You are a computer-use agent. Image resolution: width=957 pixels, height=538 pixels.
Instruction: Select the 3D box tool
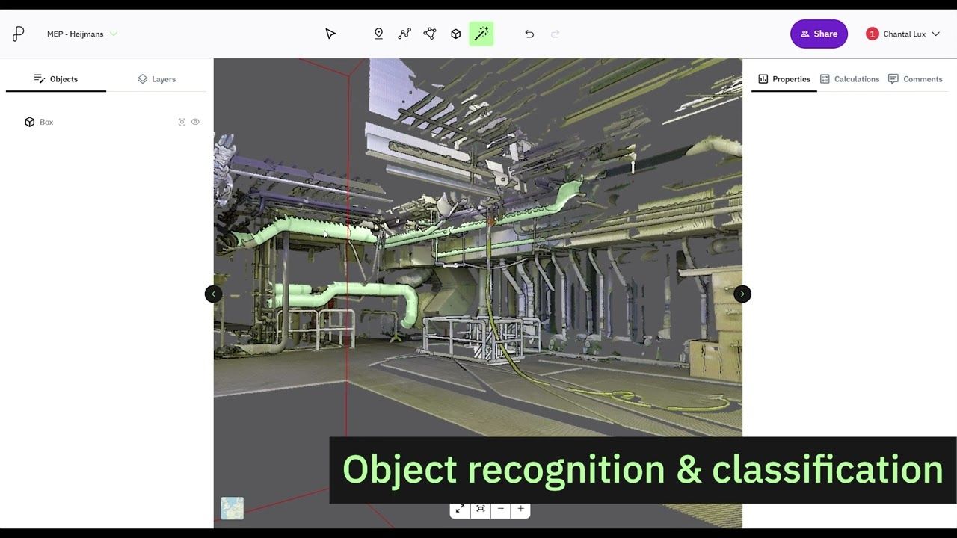455,34
